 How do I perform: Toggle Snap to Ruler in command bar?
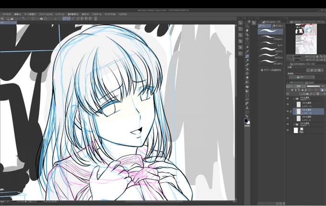pos(64,19)
